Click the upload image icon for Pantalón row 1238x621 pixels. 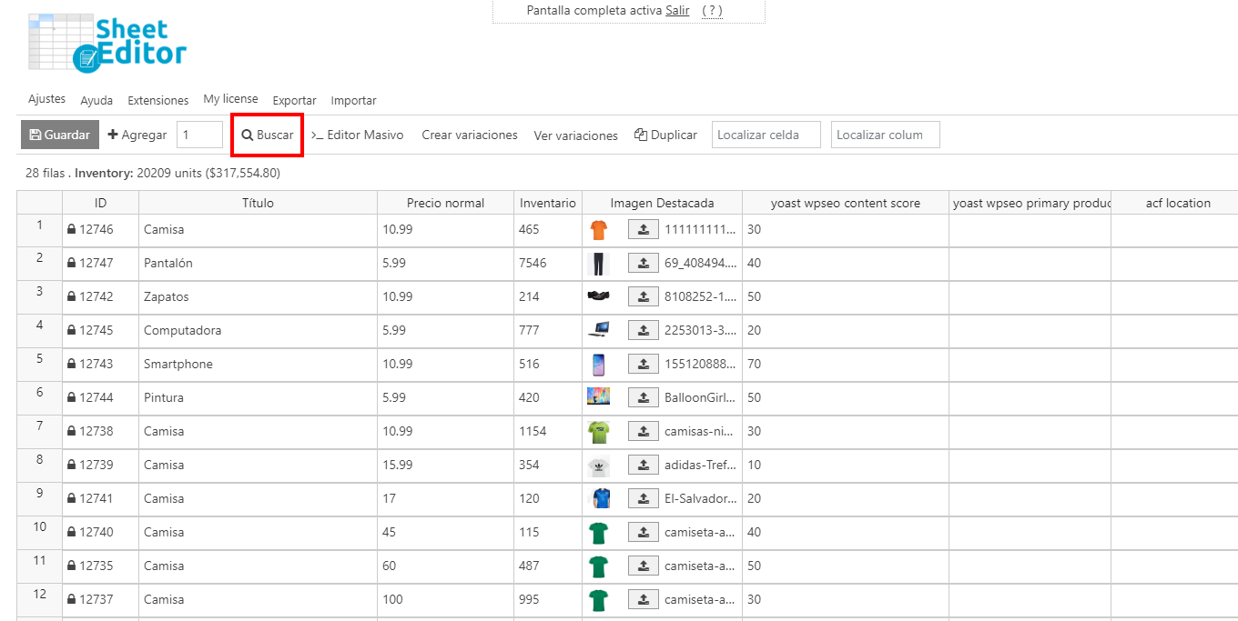point(643,264)
